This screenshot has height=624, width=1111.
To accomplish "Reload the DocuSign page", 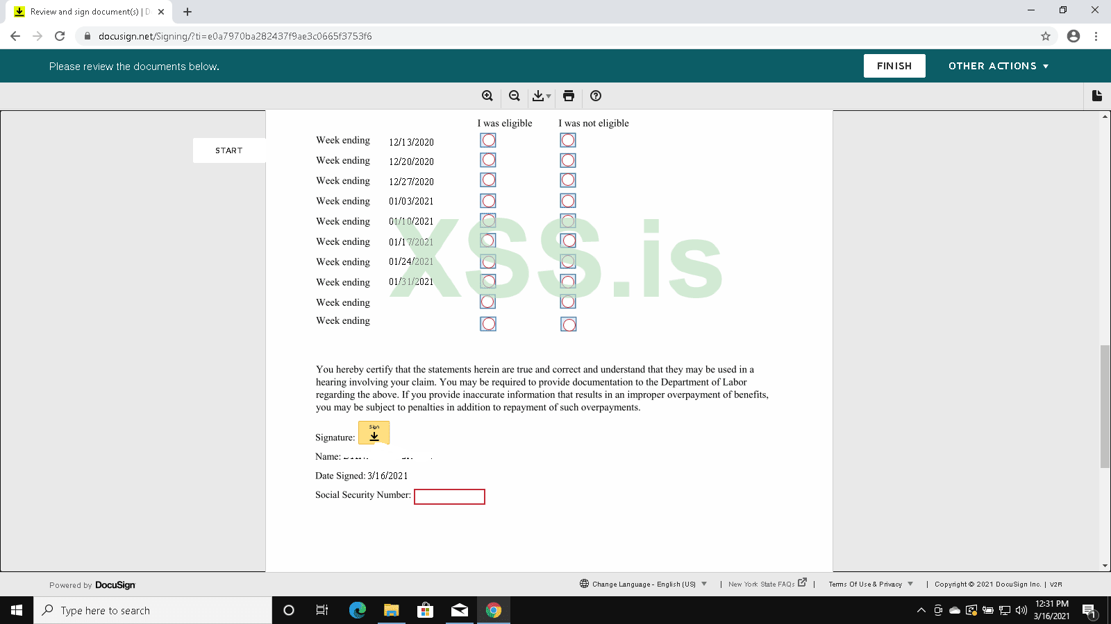I will tap(60, 36).
